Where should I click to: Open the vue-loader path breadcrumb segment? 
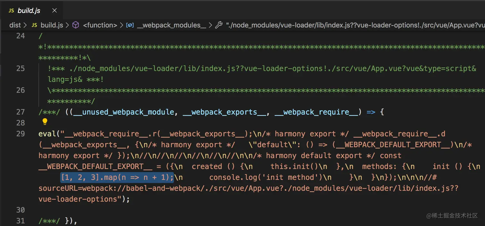click(355, 25)
